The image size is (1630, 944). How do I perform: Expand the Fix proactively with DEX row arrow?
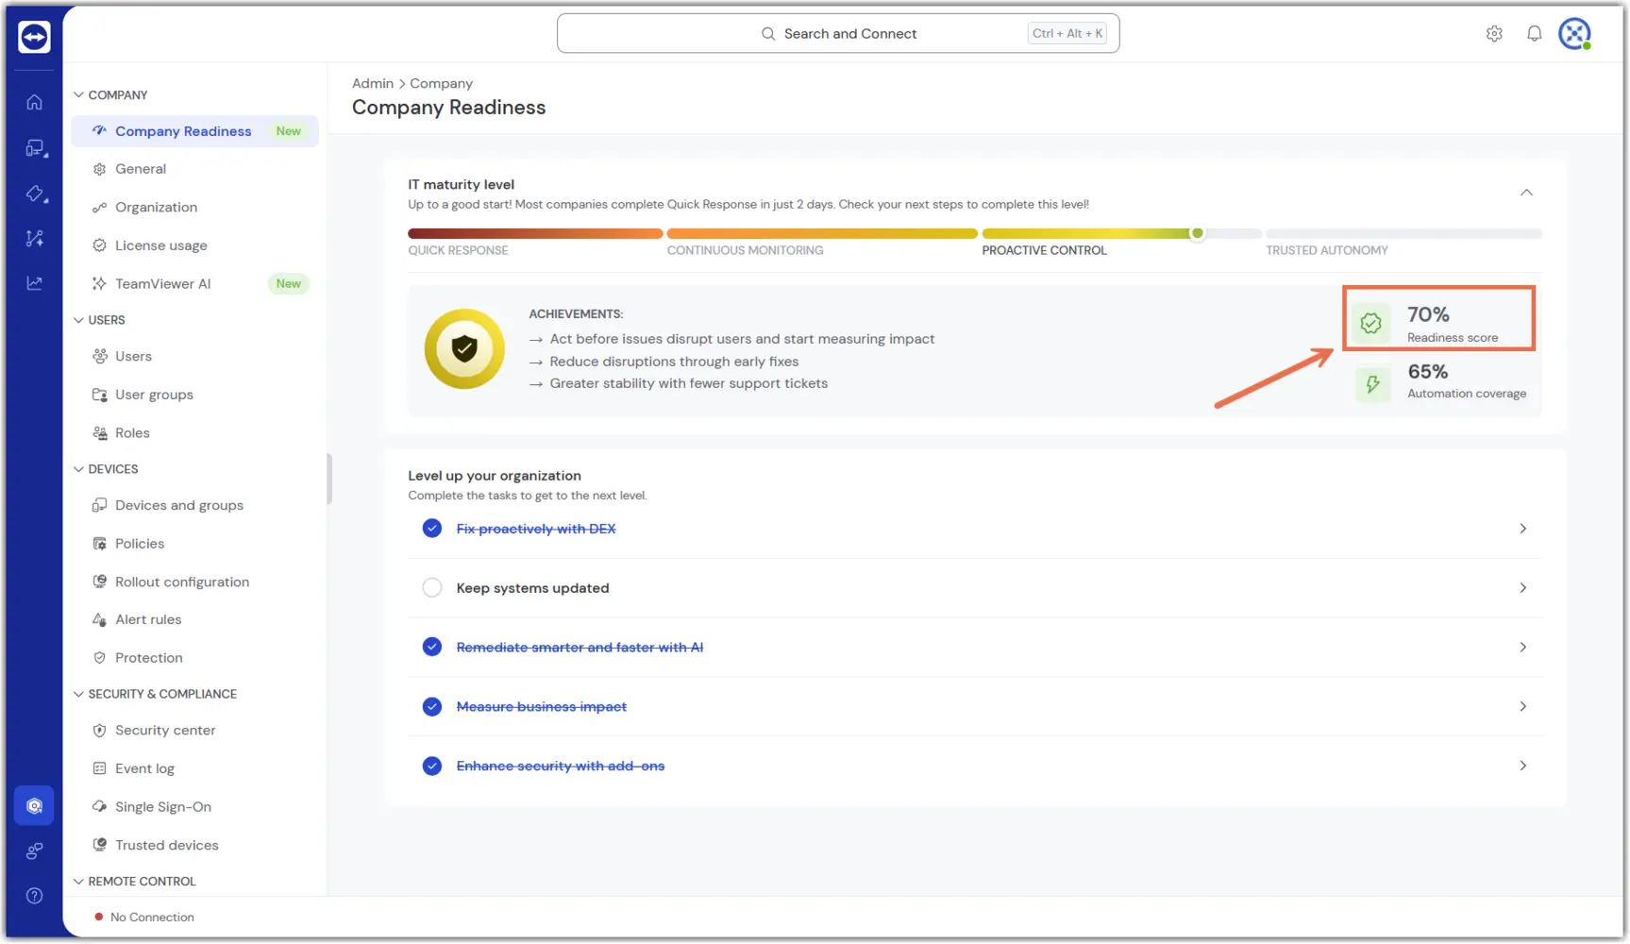coord(1522,529)
